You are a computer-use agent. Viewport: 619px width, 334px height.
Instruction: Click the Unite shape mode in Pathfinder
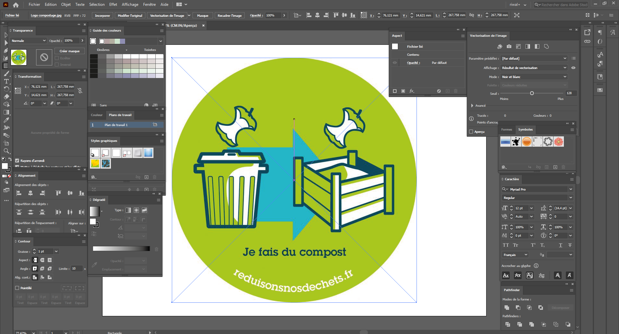[507, 308]
